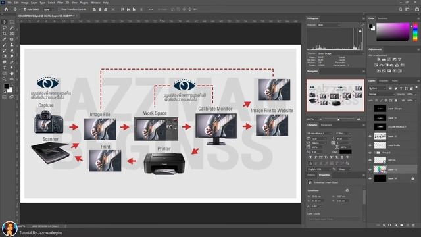Click the Navigator preview thumbnail
This screenshot has width=421, height=237.
pyautogui.click(x=335, y=95)
